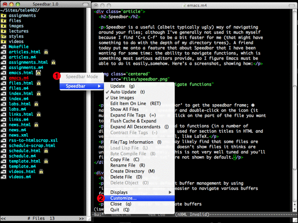The width and height of the screenshot is (298, 223).
Task: Click the >> button in Speedbar mode line
Action: (x=81, y=219)
